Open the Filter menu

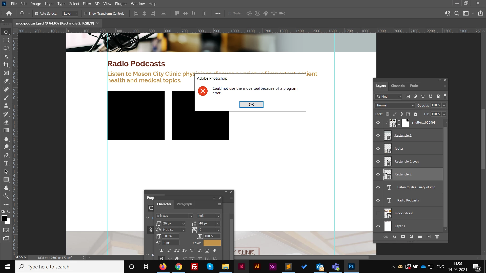pyautogui.click(x=87, y=4)
